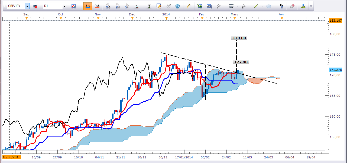This screenshot has width=347, height=163.
Task: Click the 30/12 date on bottom axis
Action: coord(163,157)
